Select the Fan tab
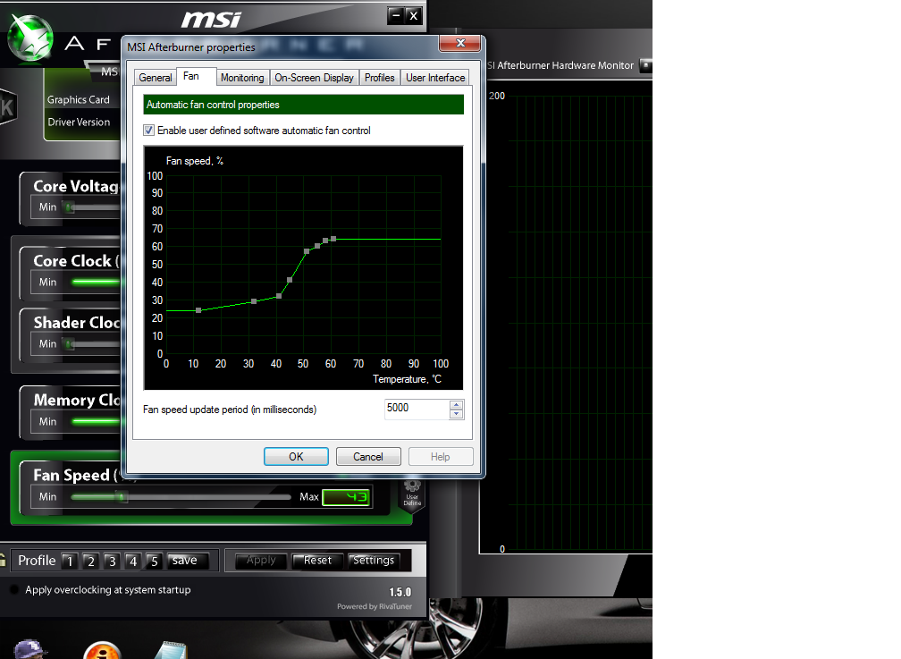This screenshot has width=901, height=659. pos(191,76)
